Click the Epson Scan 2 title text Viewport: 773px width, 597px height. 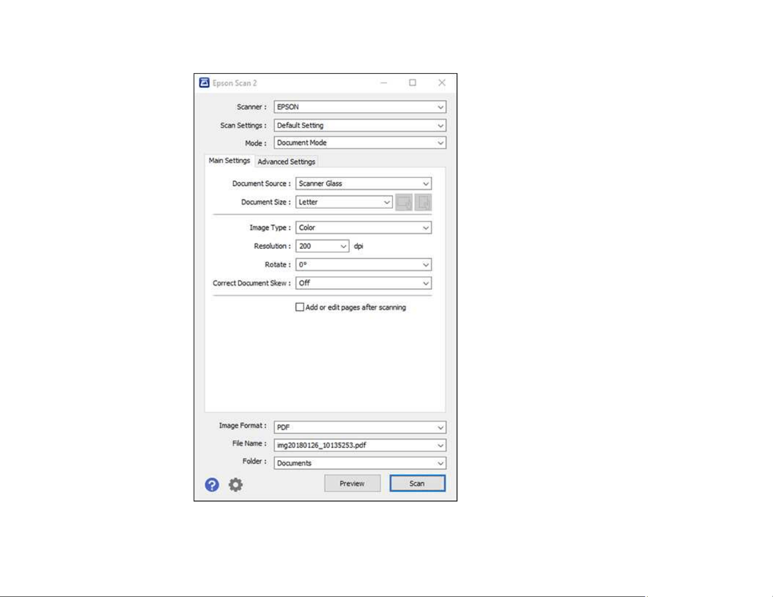(235, 83)
